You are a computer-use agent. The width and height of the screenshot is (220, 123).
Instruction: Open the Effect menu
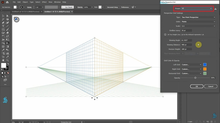pos(44,2)
